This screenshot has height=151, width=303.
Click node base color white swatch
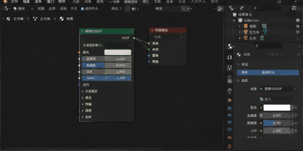118,52
